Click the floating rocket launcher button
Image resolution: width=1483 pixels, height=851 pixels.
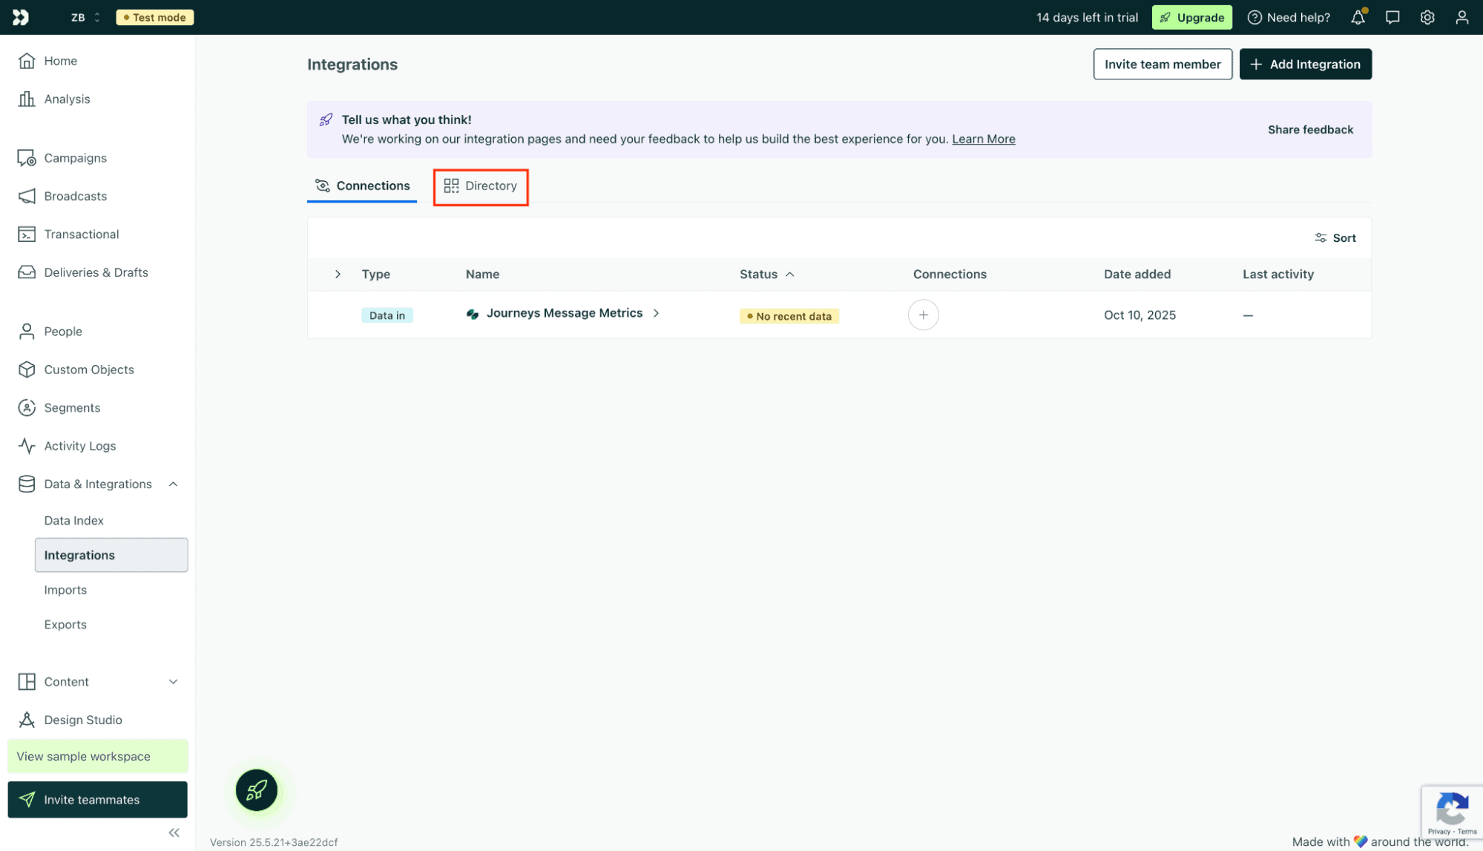257,790
